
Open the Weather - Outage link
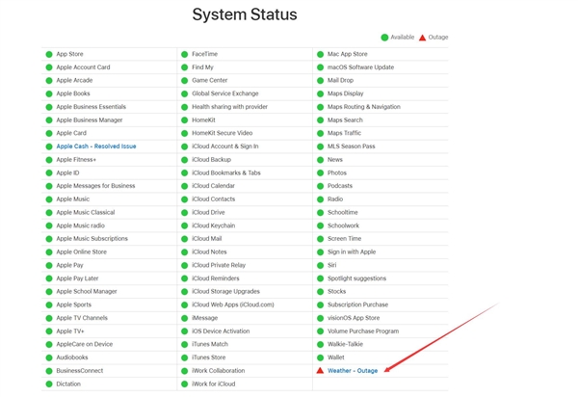[x=354, y=370]
